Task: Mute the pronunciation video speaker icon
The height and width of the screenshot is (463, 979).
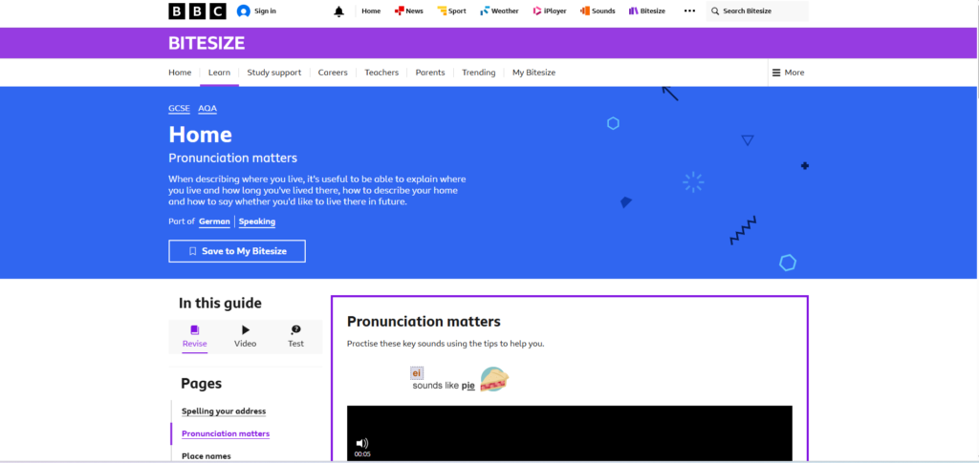Action: [361, 443]
